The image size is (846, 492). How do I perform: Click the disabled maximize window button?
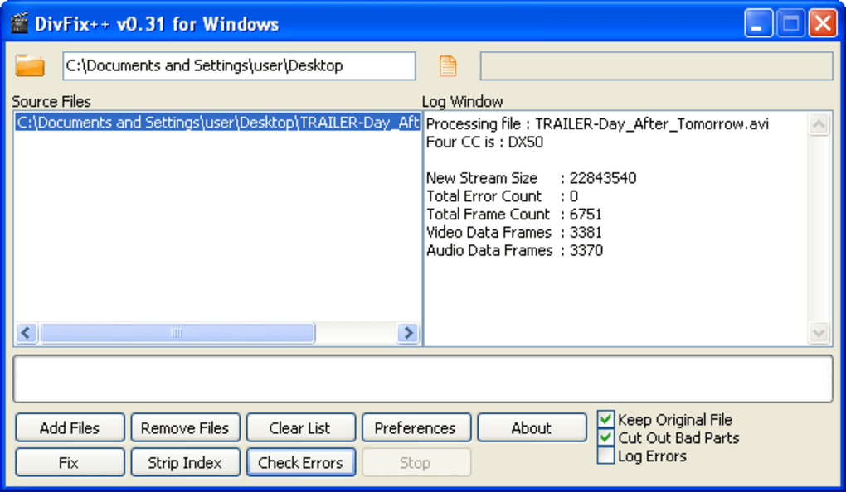point(790,24)
